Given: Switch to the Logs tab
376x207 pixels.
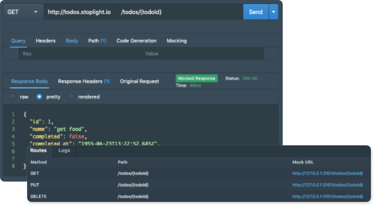Looking at the screenshot, I should point(64,150).
